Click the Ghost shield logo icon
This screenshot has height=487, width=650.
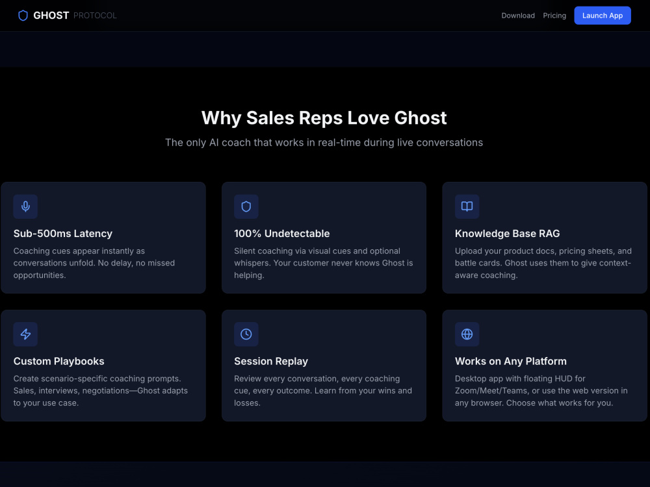point(23,16)
